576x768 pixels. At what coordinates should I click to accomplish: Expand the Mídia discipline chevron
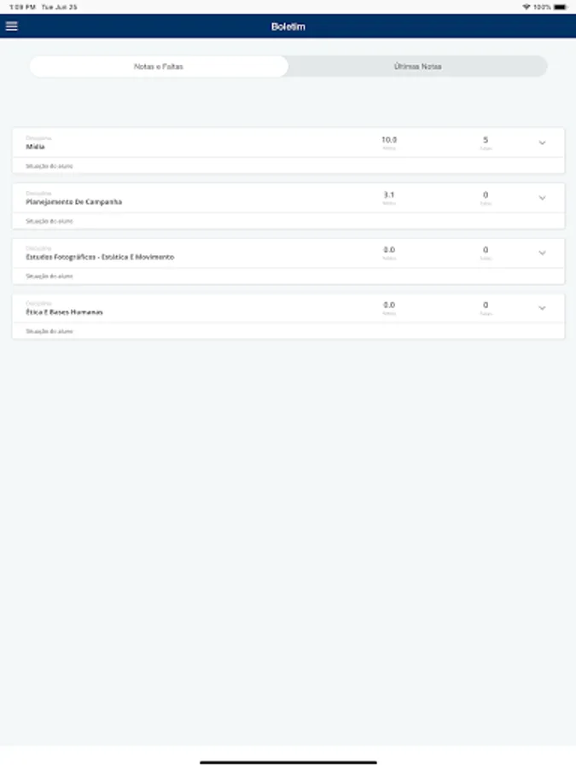click(542, 143)
